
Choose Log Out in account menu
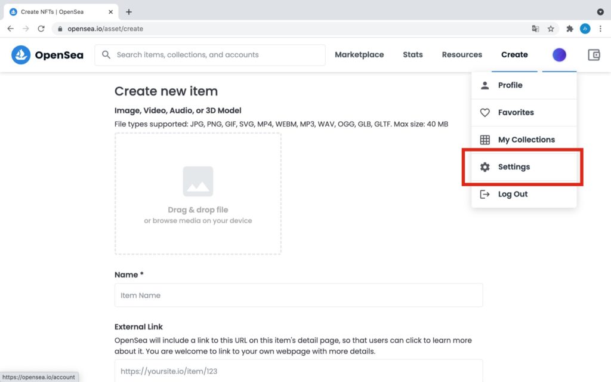coord(524,194)
